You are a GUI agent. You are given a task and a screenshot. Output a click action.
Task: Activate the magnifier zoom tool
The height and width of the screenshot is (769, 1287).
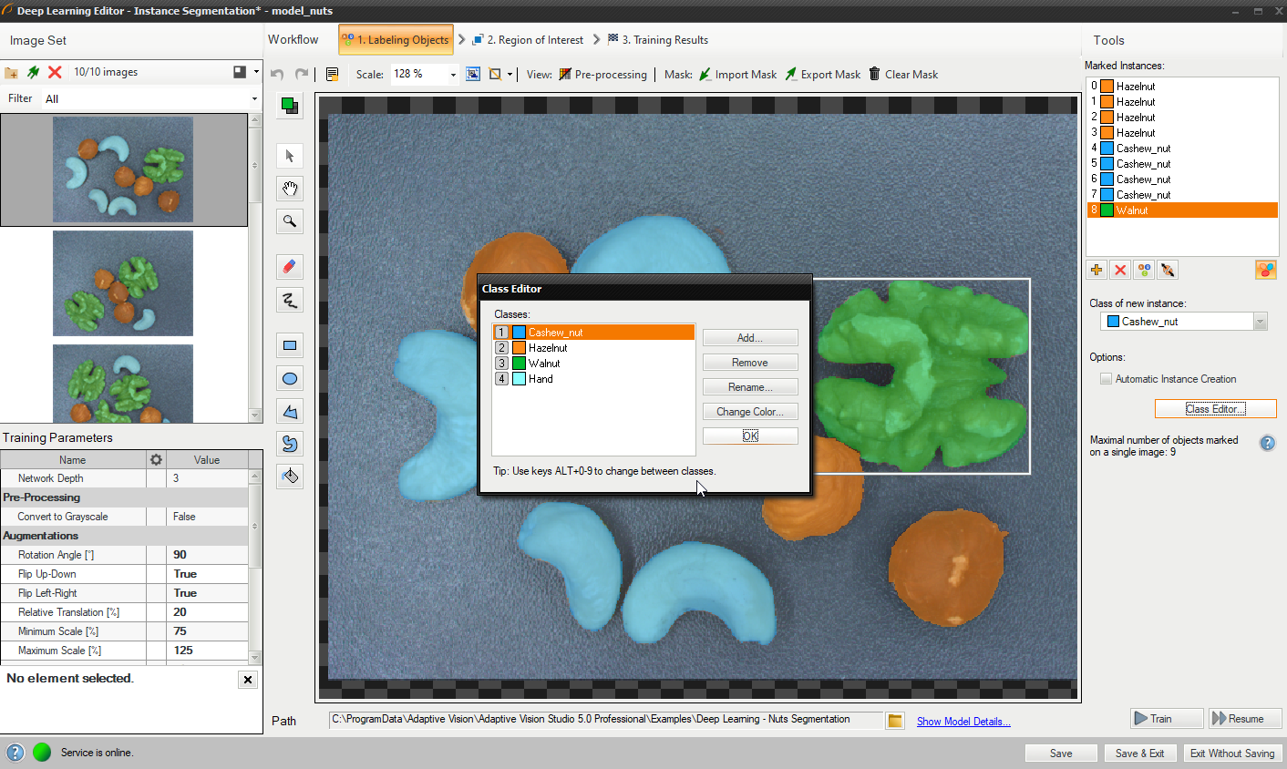coord(290,221)
